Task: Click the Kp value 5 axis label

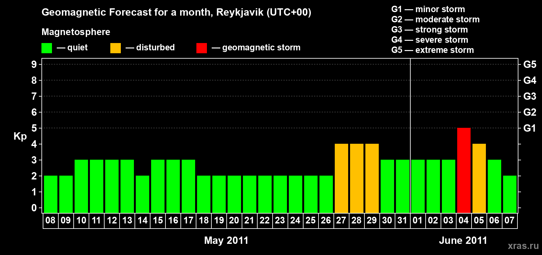Action: pyautogui.click(x=34, y=128)
